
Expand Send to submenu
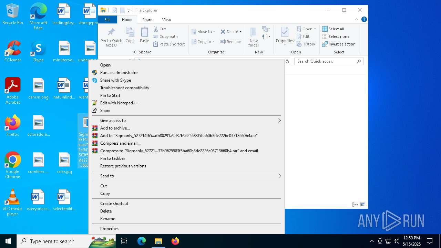pyautogui.click(x=186, y=176)
